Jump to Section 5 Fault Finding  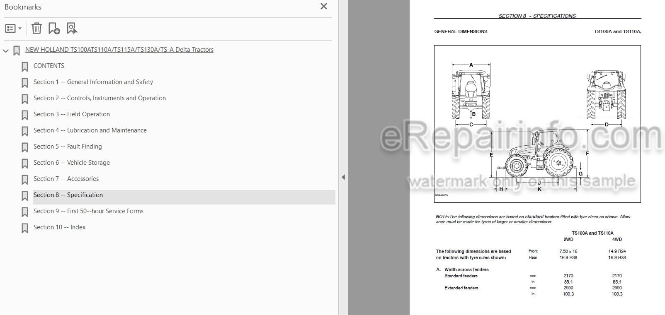68,147
